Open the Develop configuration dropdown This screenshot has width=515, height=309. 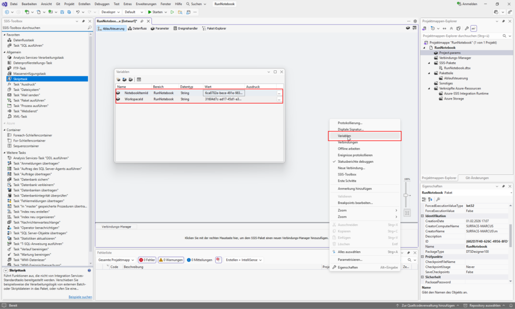pyautogui.click(x=112, y=12)
